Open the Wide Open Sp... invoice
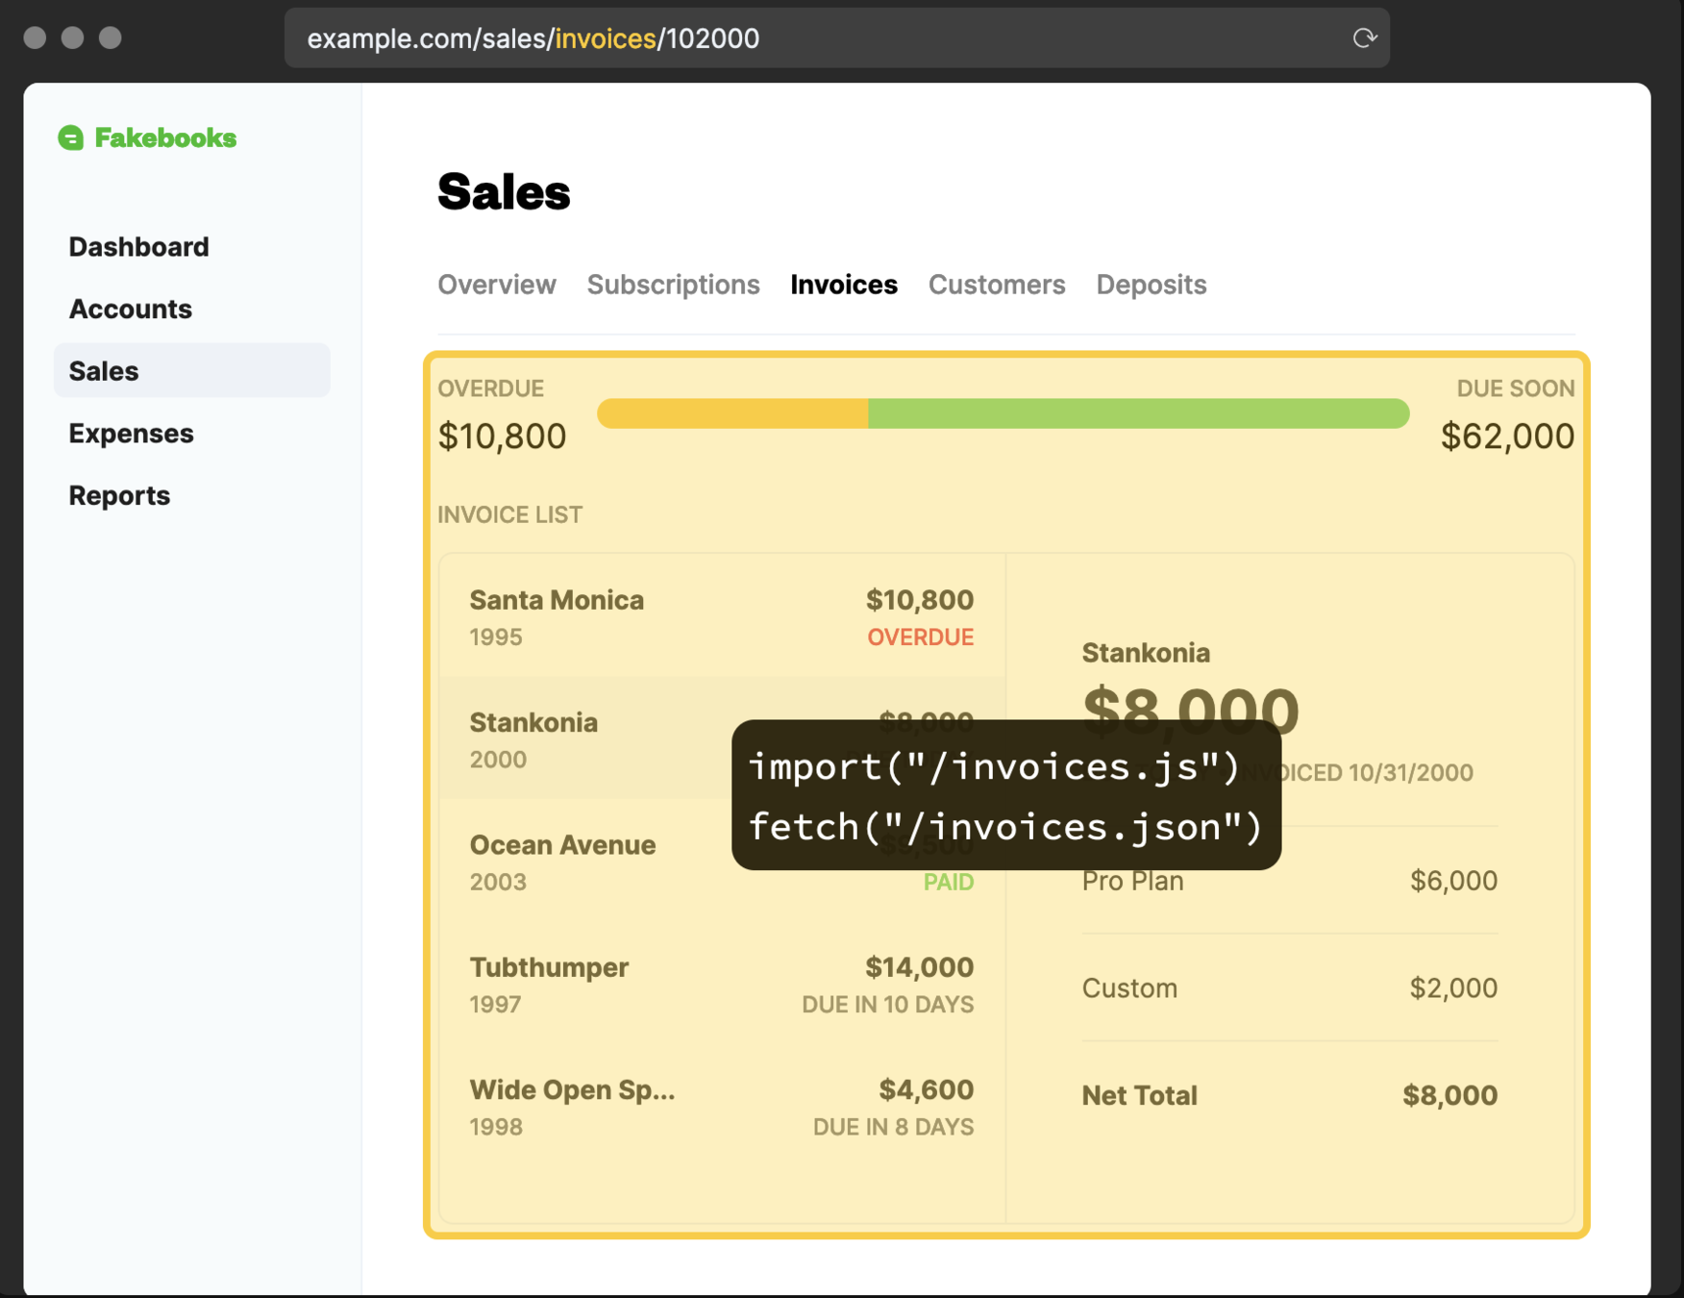Image resolution: width=1684 pixels, height=1298 pixels. tap(722, 1106)
